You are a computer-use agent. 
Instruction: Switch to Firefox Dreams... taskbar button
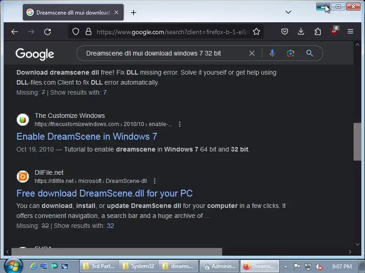pos(259,266)
